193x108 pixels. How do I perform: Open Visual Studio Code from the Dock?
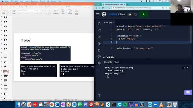coord(108,104)
